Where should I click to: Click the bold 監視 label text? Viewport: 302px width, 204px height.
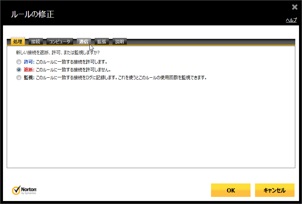click(x=29, y=78)
